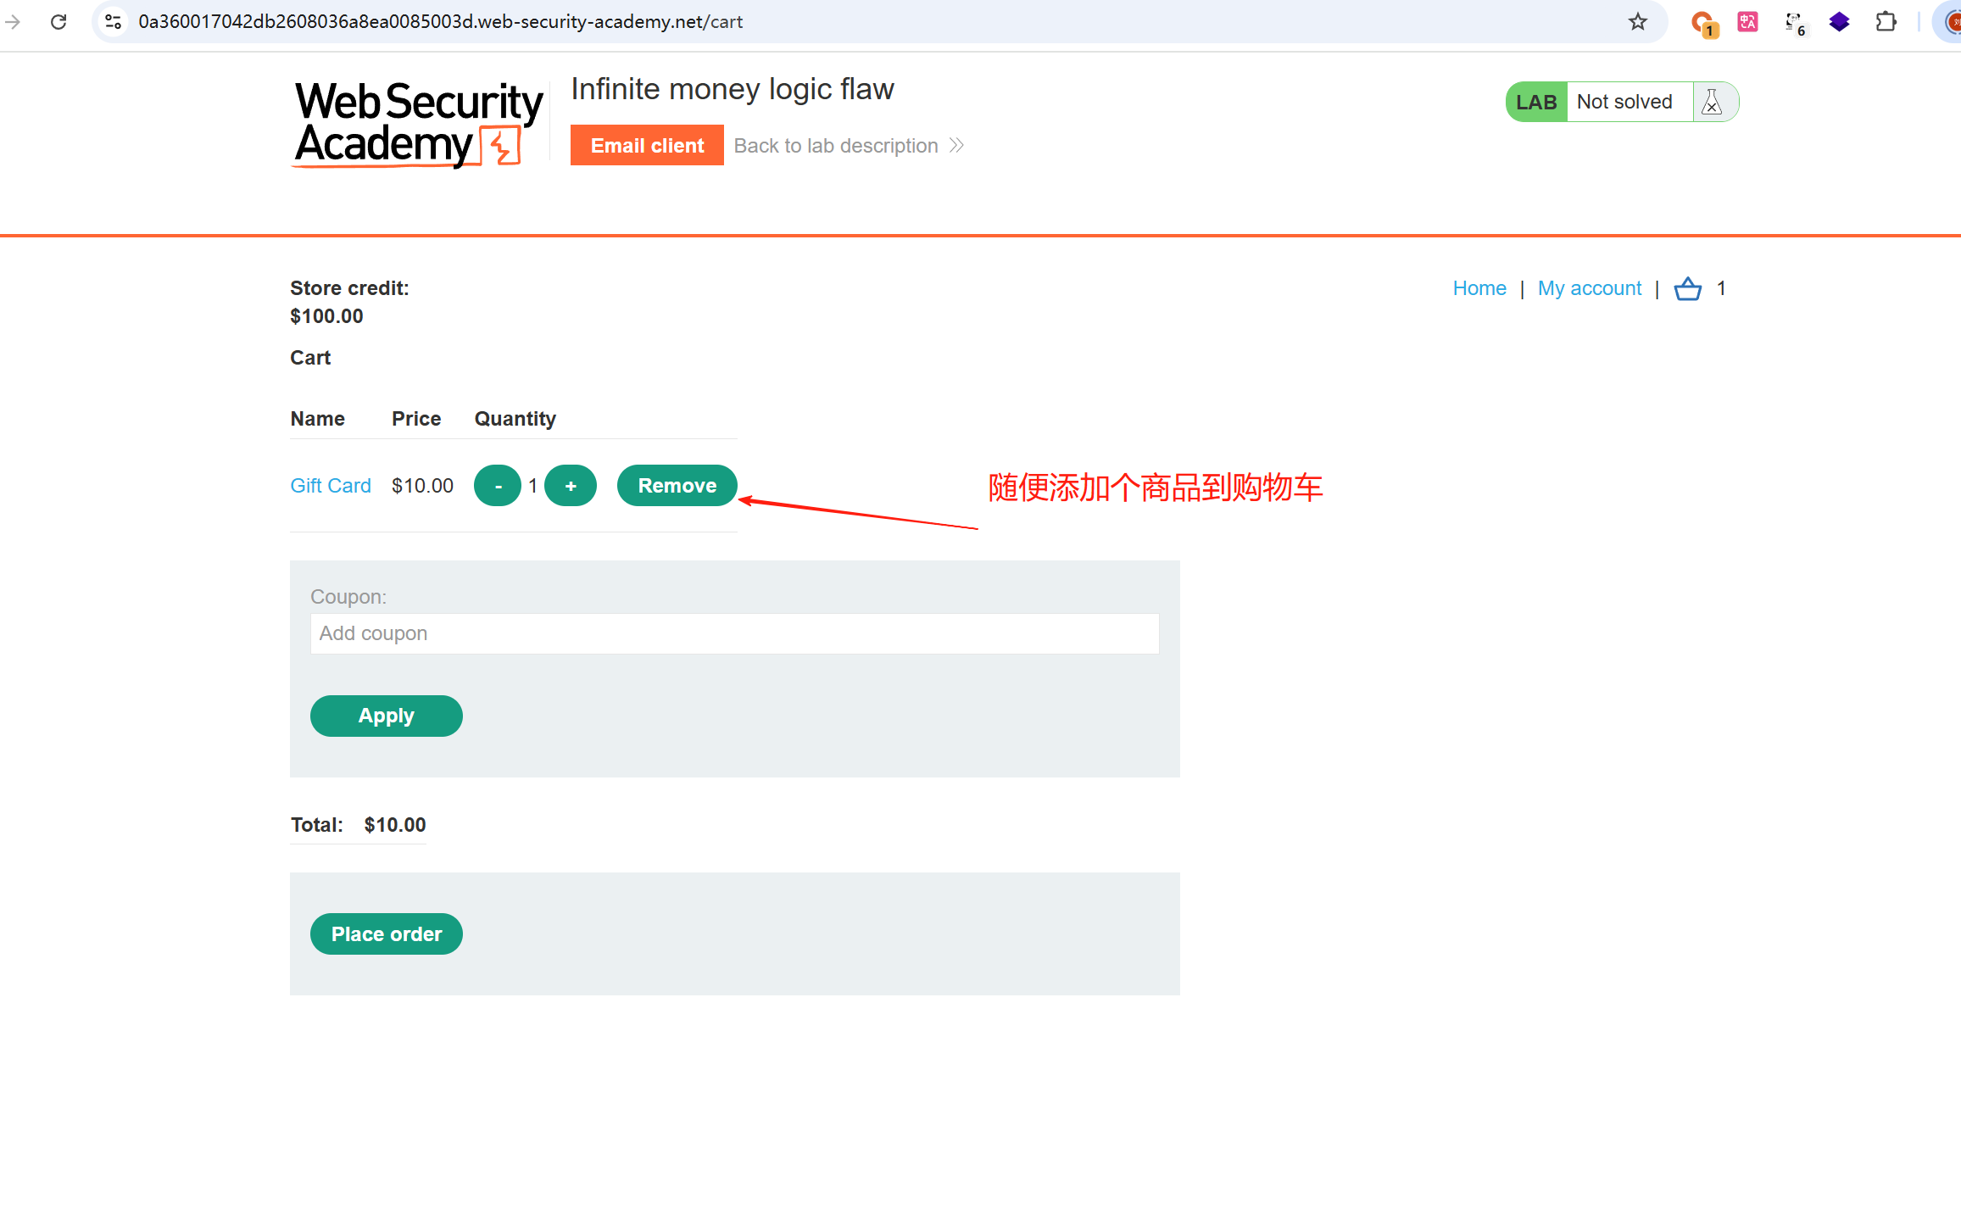The image size is (1961, 1226).
Task: Open the browser extensions puzzle icon
Action: point(1886,22)
